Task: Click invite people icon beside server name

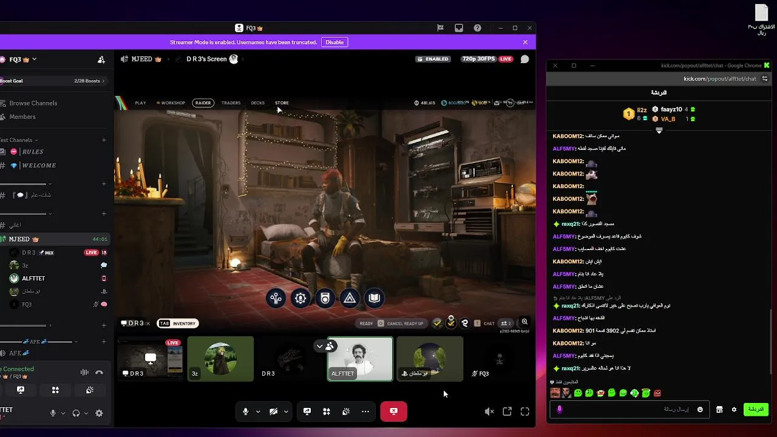Action: click(101, 59)
